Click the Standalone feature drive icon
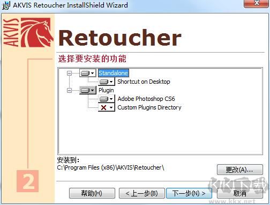Image resolution: width=270 pixels, height=205 pixels. [85, 73]
